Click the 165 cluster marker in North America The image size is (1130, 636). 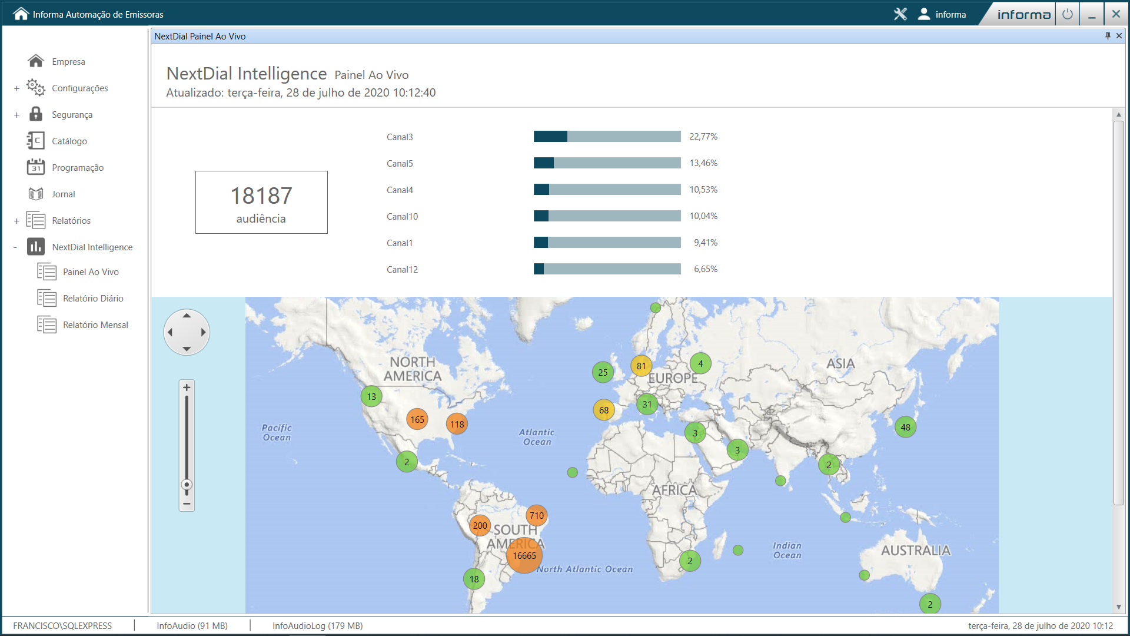pos(417,419)
